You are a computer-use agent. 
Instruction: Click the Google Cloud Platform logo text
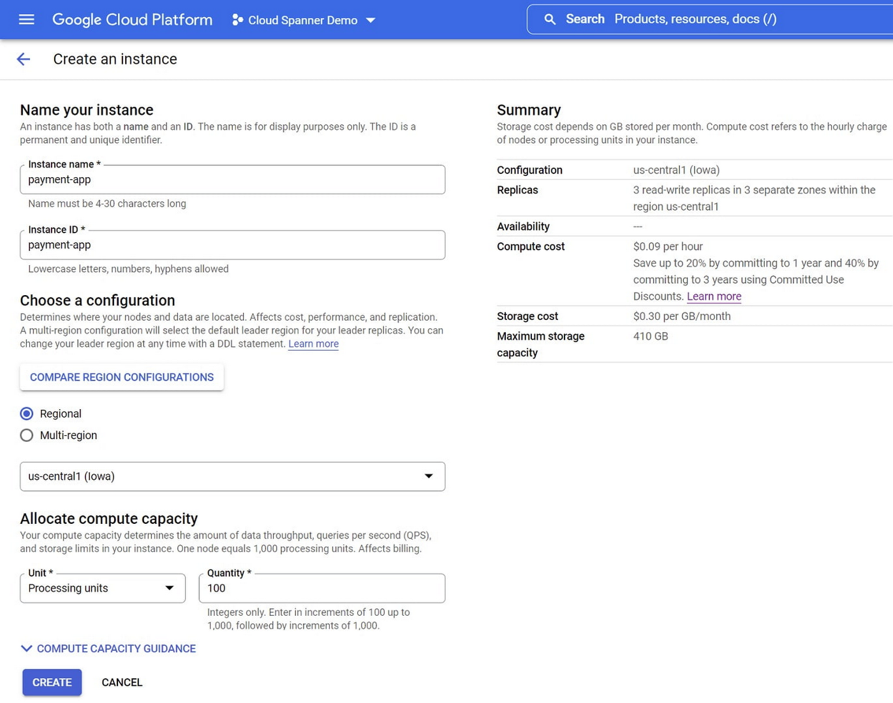[x=132, y=20]
